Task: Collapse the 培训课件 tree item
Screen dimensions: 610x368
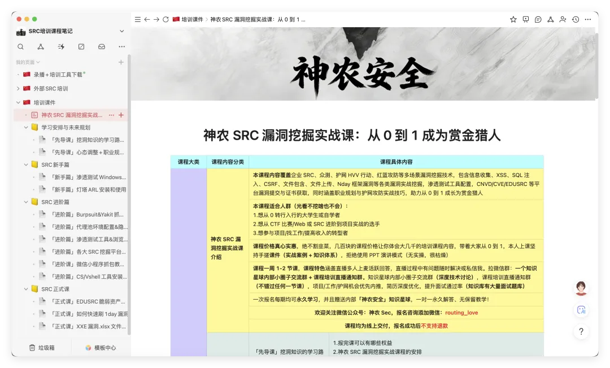Action: pyautogui.click(x=18, y=103)
